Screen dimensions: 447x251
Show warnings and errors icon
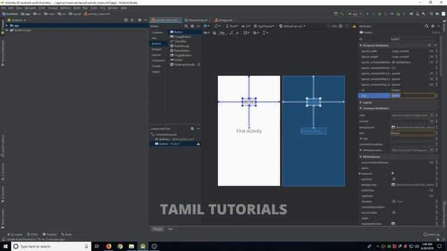[x=354, y=26]
